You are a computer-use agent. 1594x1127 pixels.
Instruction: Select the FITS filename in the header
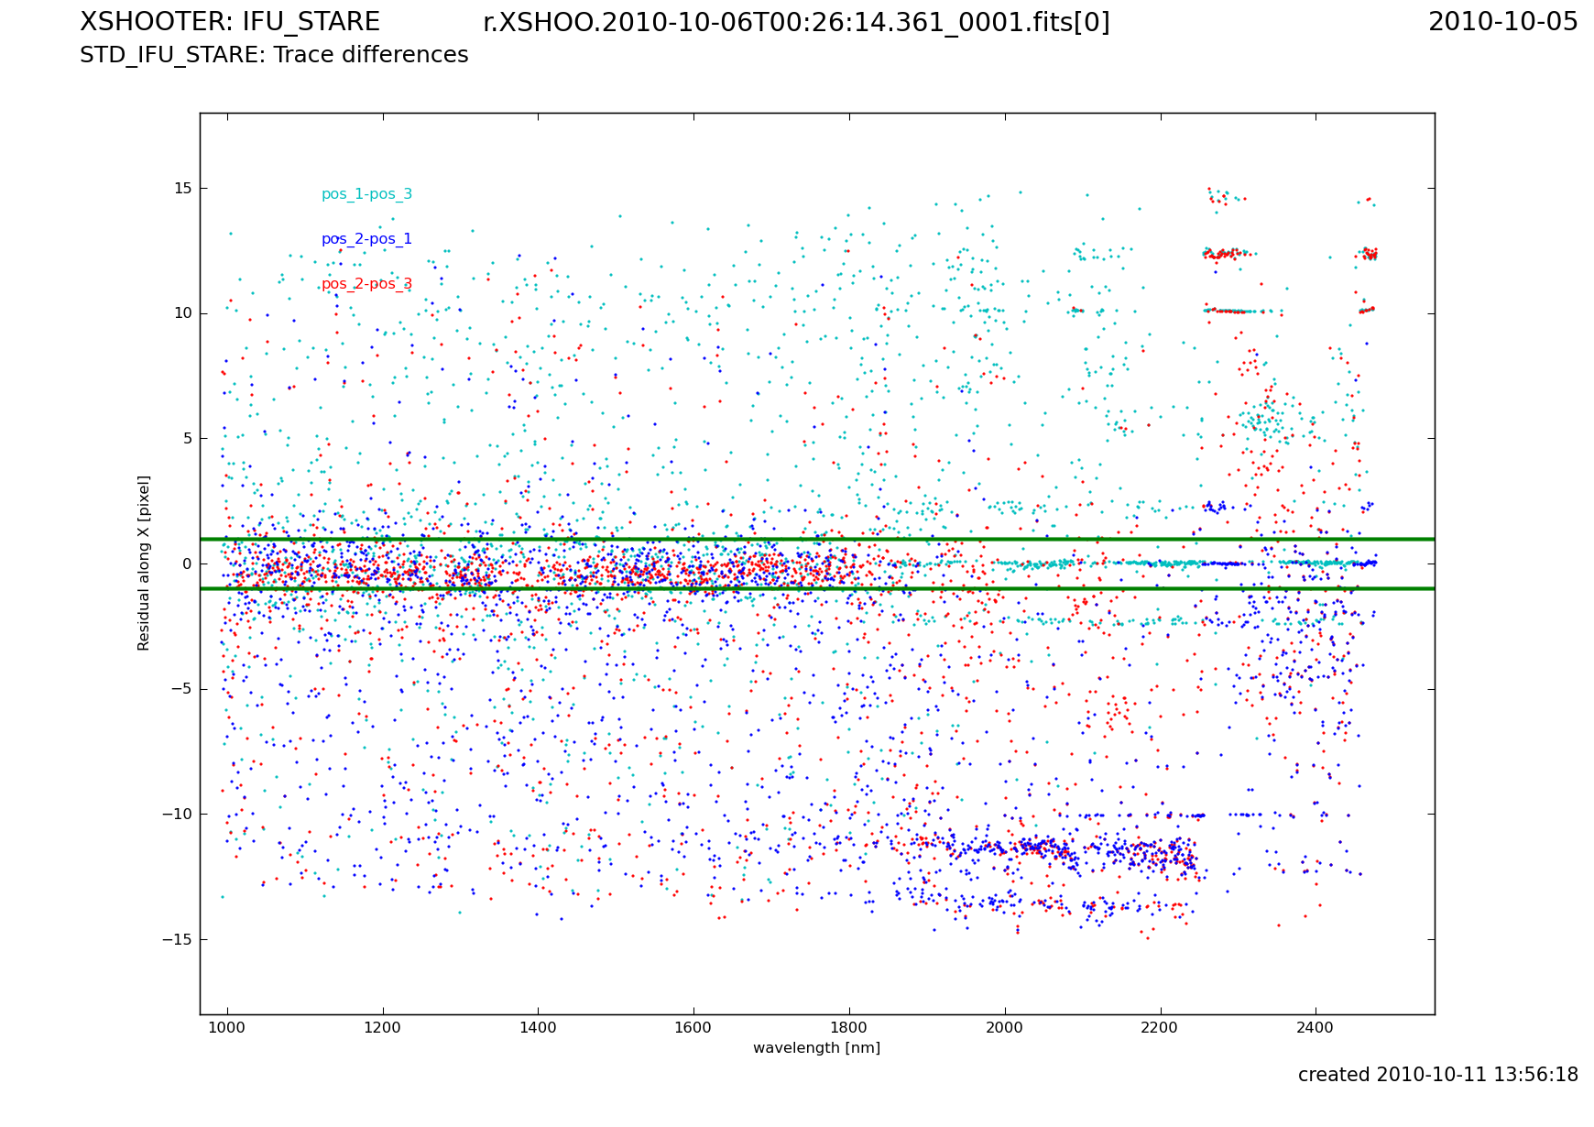pyautogui.click(x=795, y=23)
